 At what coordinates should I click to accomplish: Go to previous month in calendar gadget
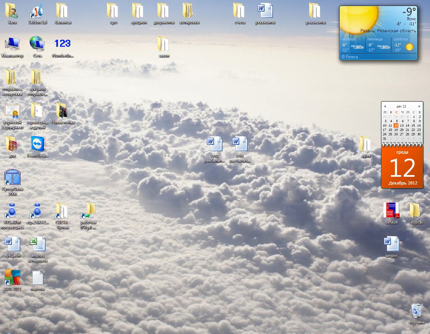click(385, 106)
